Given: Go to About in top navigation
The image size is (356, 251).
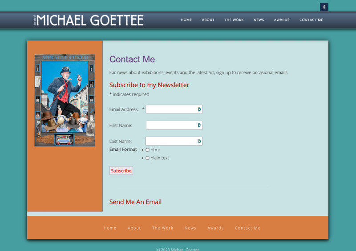Looking at the screenshot, I should click(208, 20).
